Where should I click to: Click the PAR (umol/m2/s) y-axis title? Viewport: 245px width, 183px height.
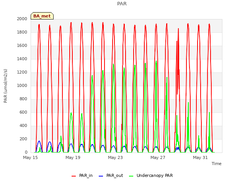(5, 86)
